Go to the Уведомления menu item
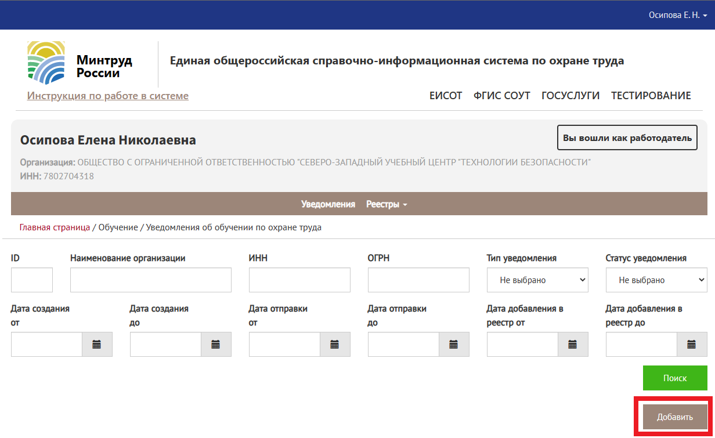The width and height of the screenshot is (715, 438). tap(328, 204)
